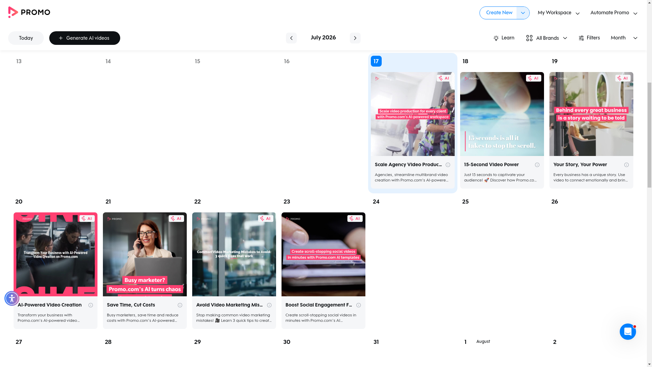Expand the Automate Promo menu

pyautogui.click(x=614, y=13)
